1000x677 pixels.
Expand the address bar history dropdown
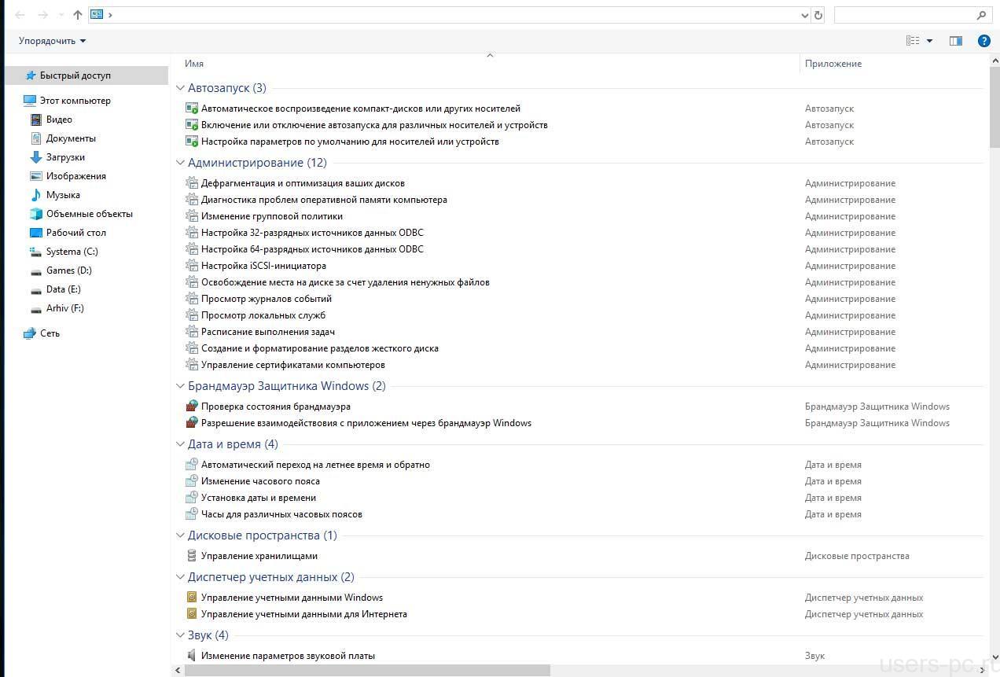[804, 15]
